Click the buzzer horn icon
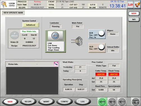 pyautogui.click(x=137, y=4)
